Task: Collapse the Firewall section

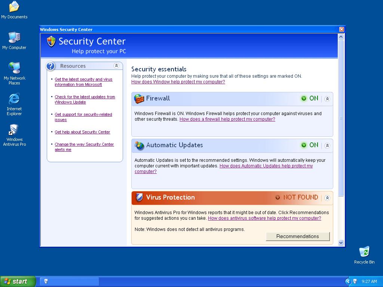Action: tap(327, 99)
